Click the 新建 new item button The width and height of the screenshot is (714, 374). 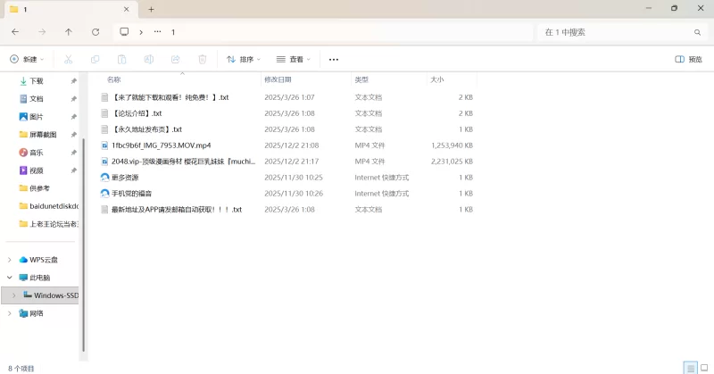(27, 60)
